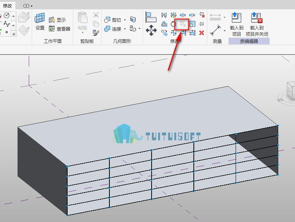
Task: Select Trim/Extend Single Element tool
Action: point(183,33)
